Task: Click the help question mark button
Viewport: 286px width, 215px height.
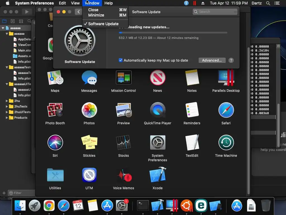Action: (x=231, y=60)
